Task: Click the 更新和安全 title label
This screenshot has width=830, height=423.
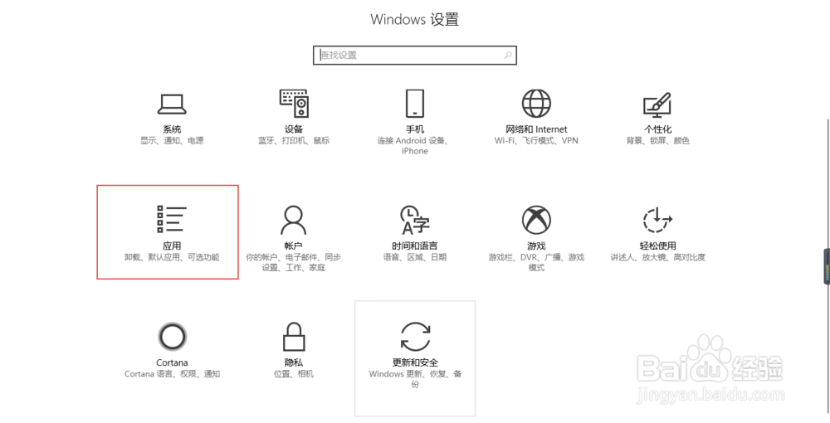Action: coord(415,362)
